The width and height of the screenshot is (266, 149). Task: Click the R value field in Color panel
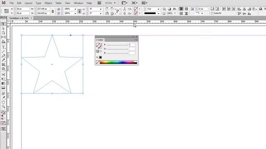tap(132, 45)
